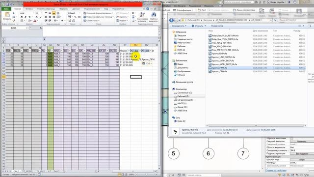This screenshot has width=314, height=177.
Task: Toggle underline formatting in Excel ribbon
Action: pyautogui.click(x=29, y=17)
